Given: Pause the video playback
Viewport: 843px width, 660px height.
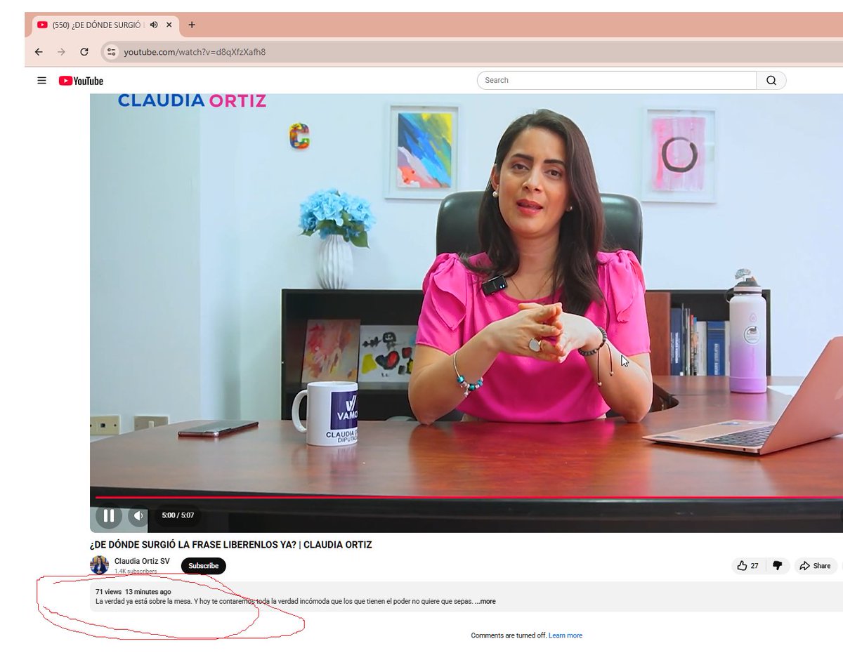Looking at the screenshot, I should coord(109,516).
